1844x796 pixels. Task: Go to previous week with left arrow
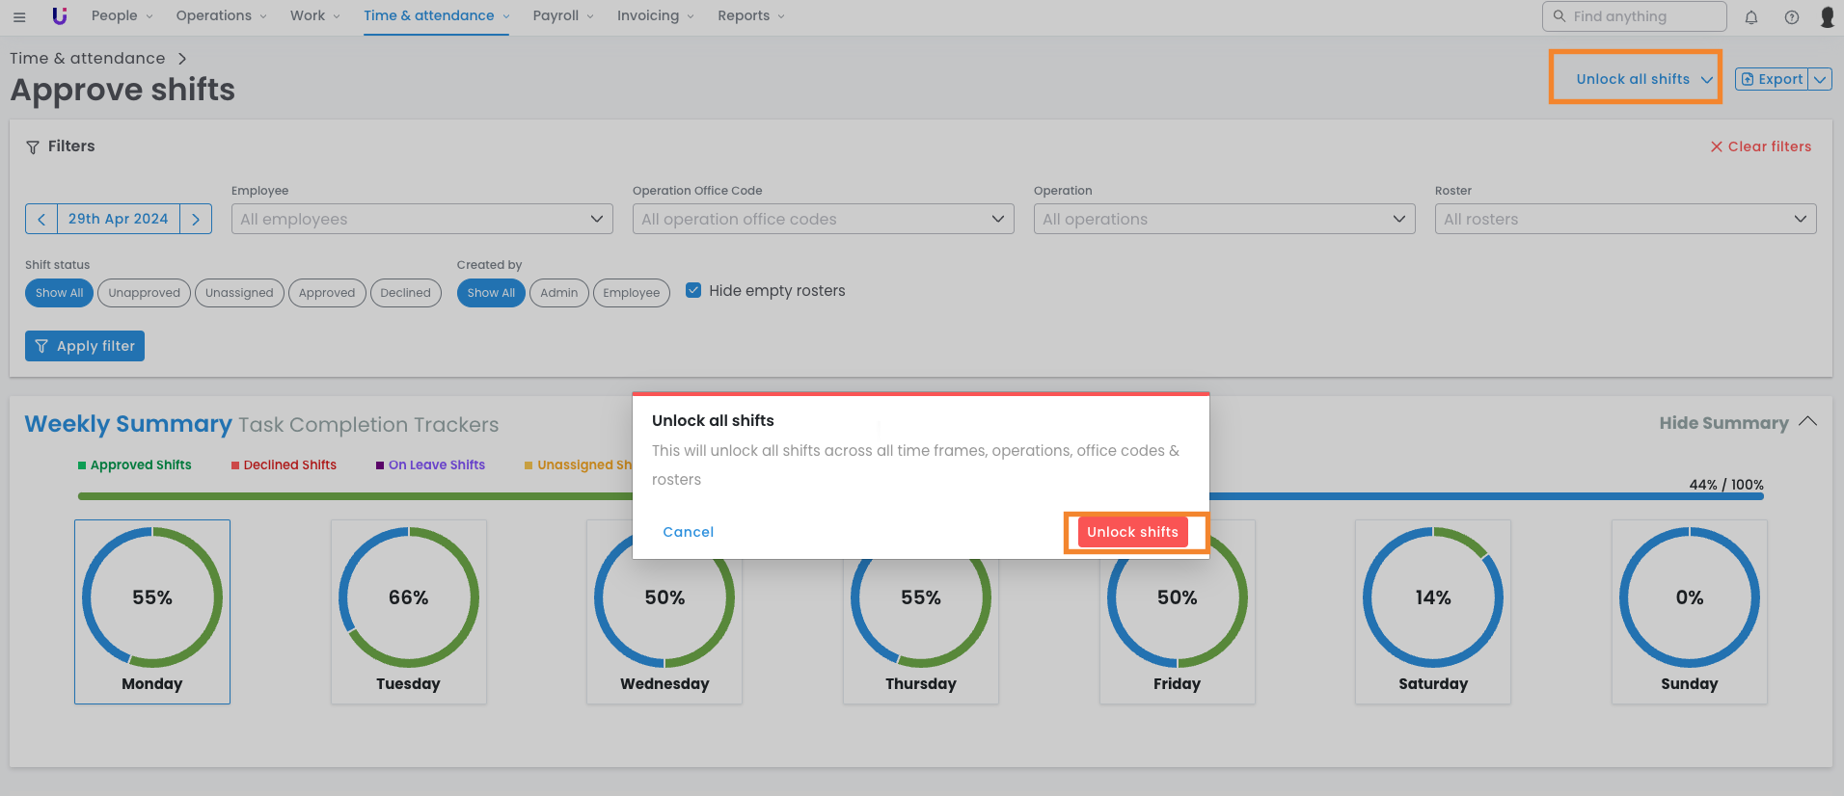(41, 219)
